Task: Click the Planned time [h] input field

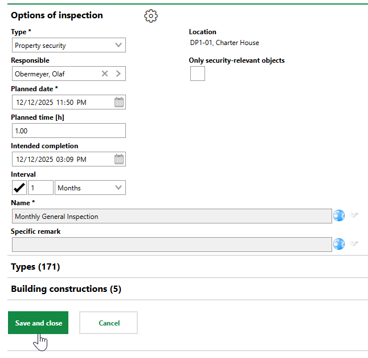Action: [x=68, y=131]
